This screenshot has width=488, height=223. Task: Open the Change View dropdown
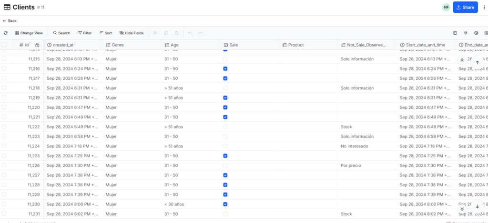(29, 33)
